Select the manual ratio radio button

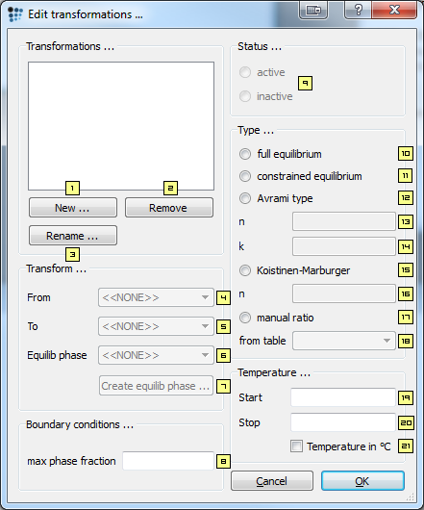click(245, 318)
